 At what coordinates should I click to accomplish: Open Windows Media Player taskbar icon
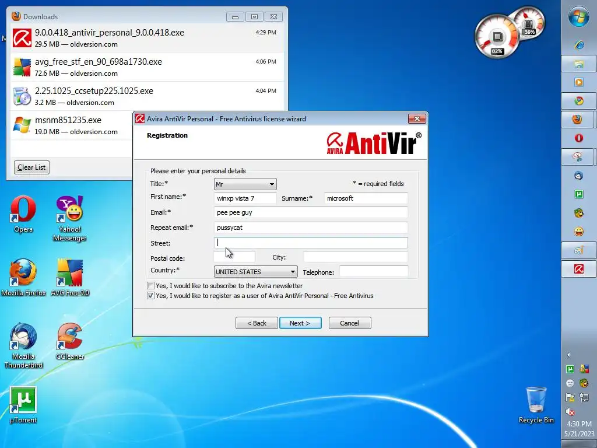tap(579, 82)
